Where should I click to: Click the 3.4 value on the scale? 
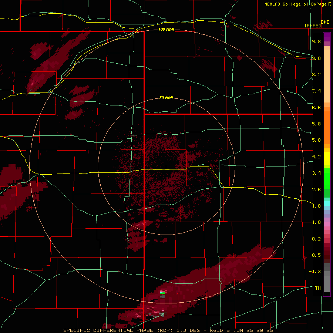point(316,173)
